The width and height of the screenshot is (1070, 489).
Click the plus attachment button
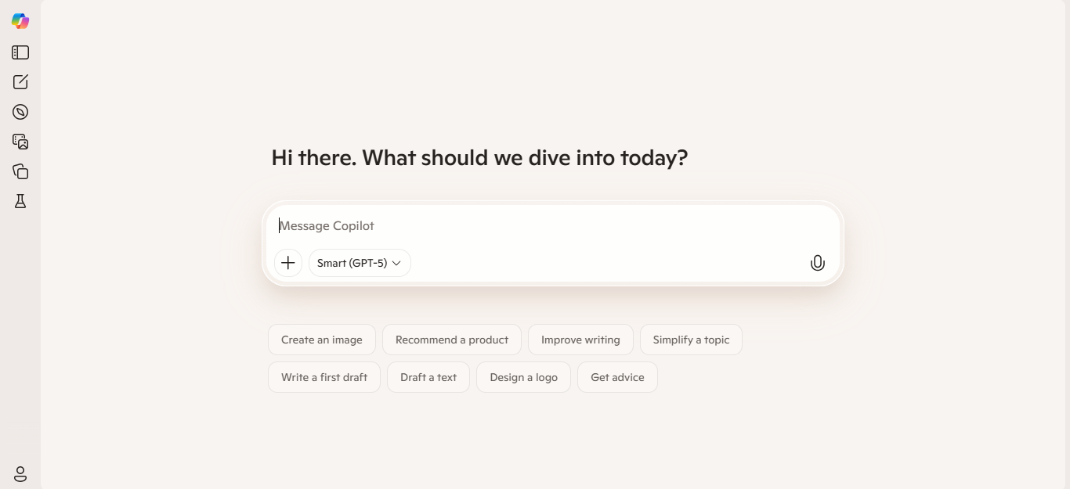point(288,263)
